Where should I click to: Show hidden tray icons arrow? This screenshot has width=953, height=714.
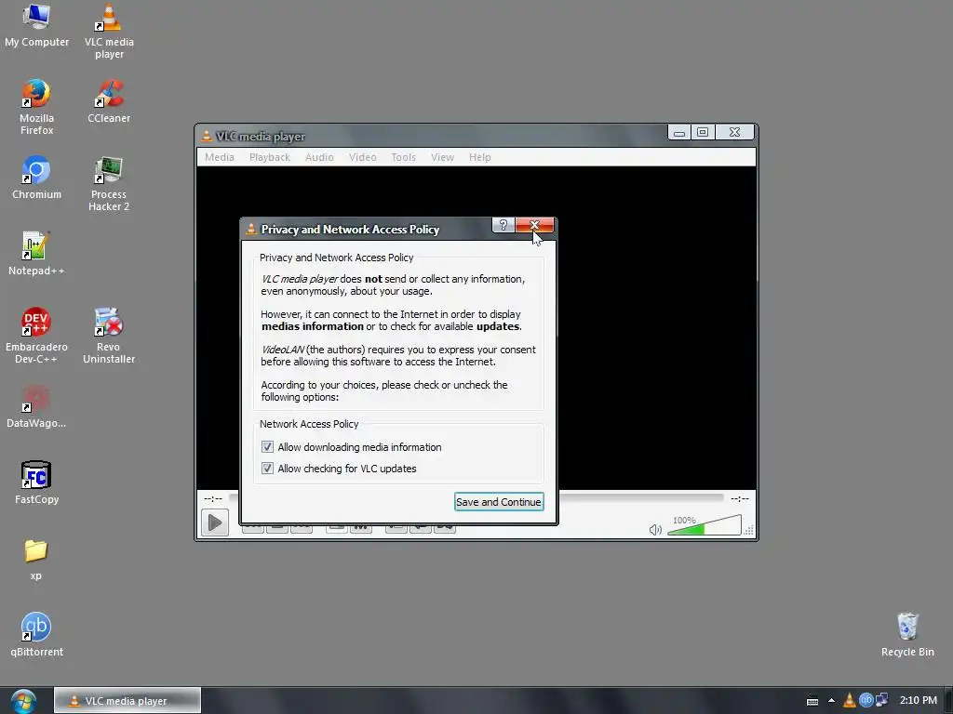[x=831, y=701]
